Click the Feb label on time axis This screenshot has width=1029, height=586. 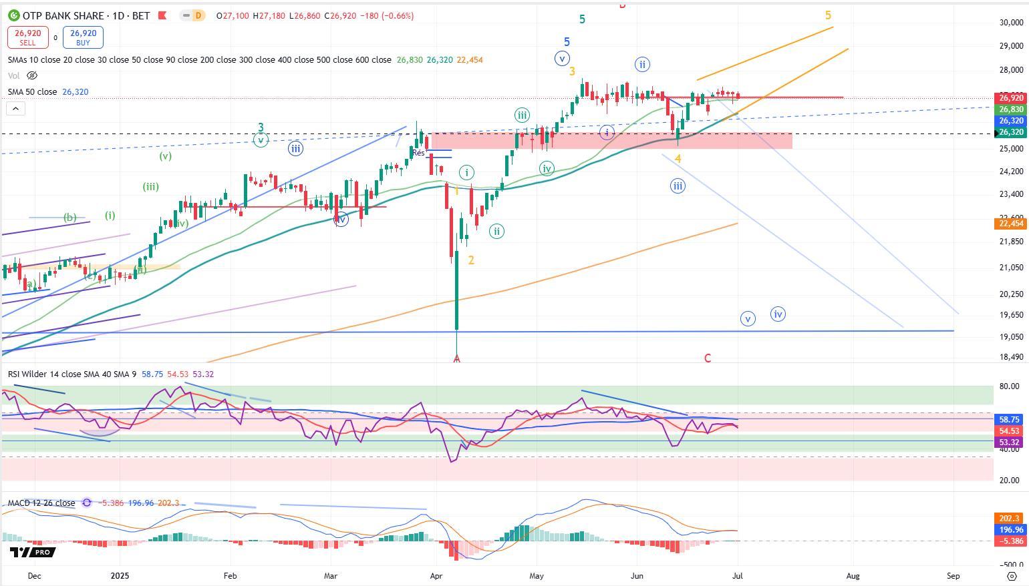pyautogui.click(x=231, y=575)
